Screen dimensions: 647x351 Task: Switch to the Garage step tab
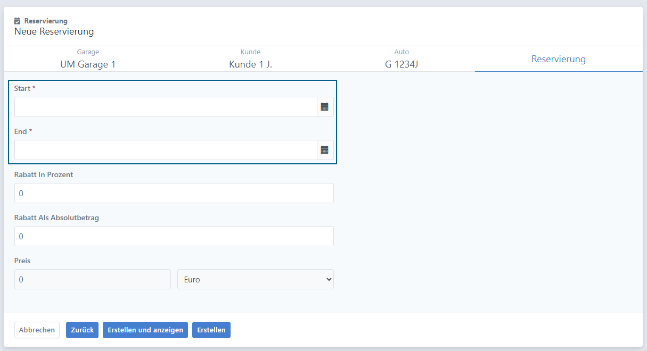point(88,59)
